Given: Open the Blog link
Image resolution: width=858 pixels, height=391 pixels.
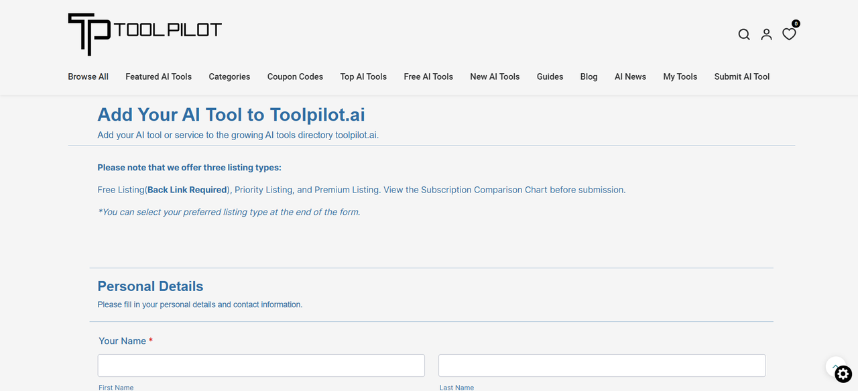Looking at the screenshot, I should 589,76.
